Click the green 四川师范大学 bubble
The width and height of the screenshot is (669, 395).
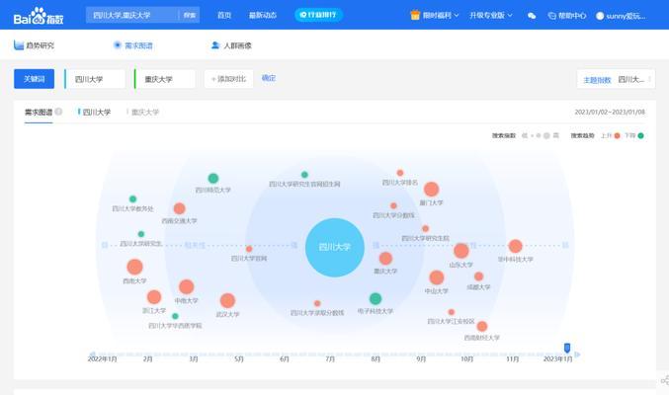212,179
